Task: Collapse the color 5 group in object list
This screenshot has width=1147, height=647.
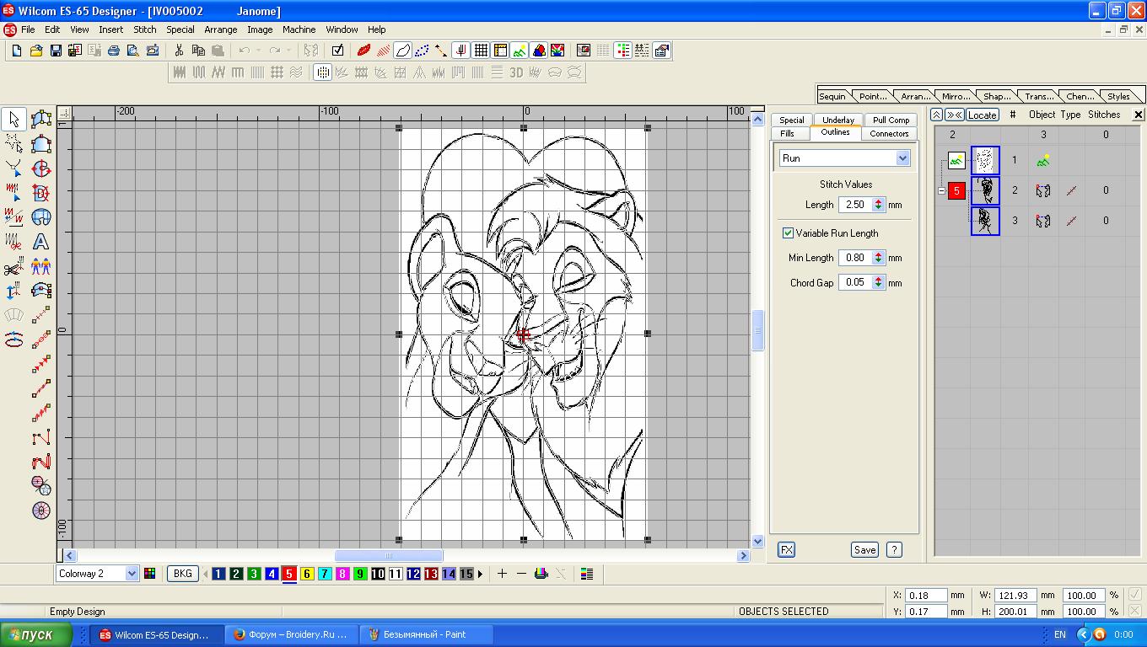Action: pyautogui.click(x=941, y=191)
